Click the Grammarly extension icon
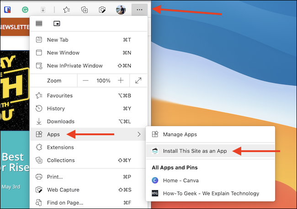 tap(25, 9)
